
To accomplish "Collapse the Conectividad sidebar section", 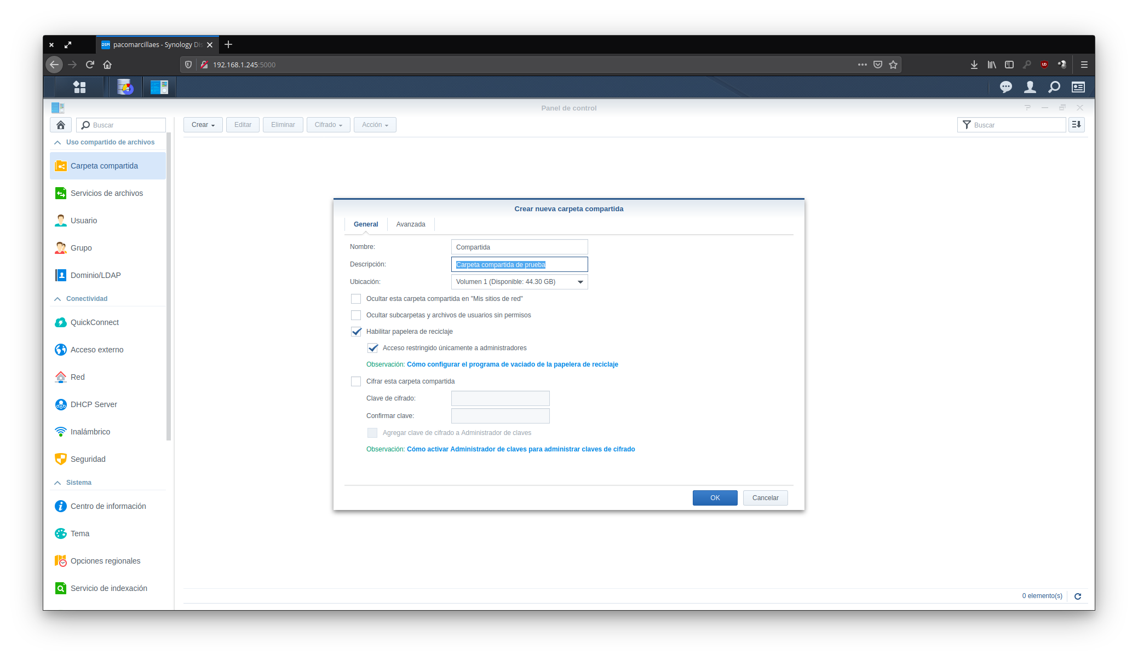I will coord(58,299).
